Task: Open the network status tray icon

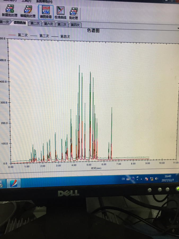Action: [151, 179]
